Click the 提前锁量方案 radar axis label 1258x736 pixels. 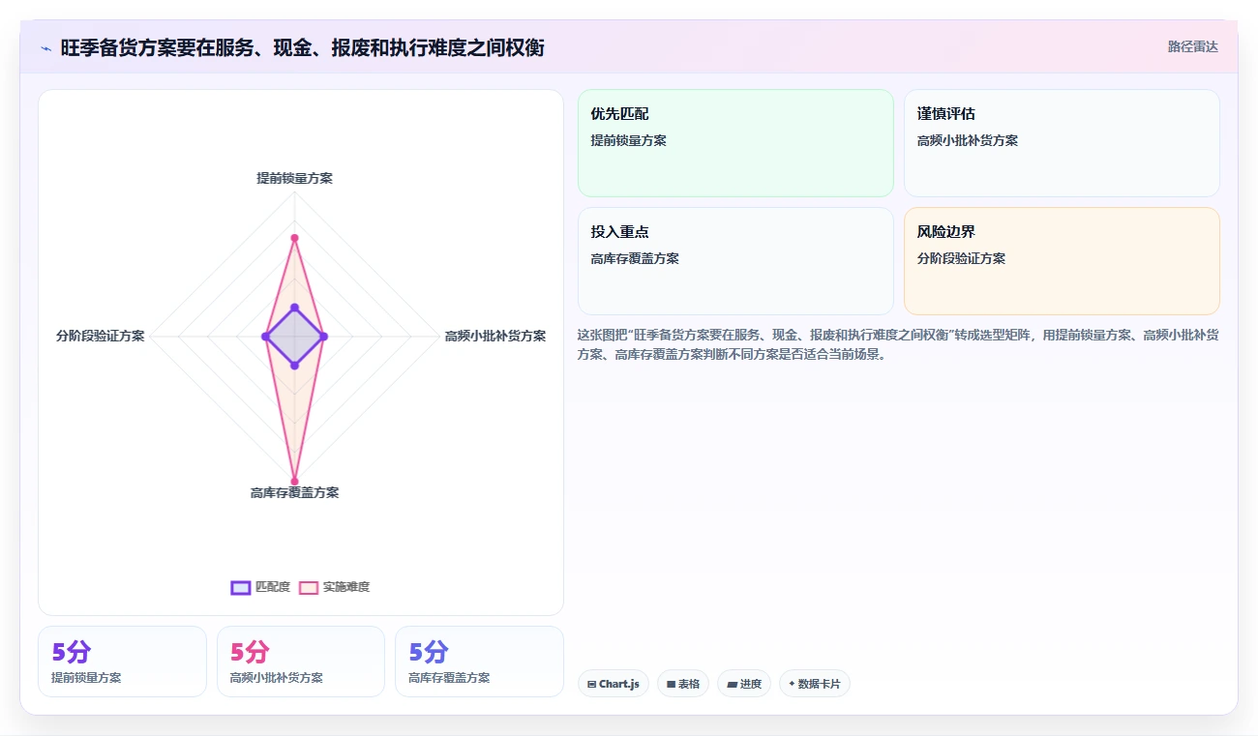click(x=294, y=178)
